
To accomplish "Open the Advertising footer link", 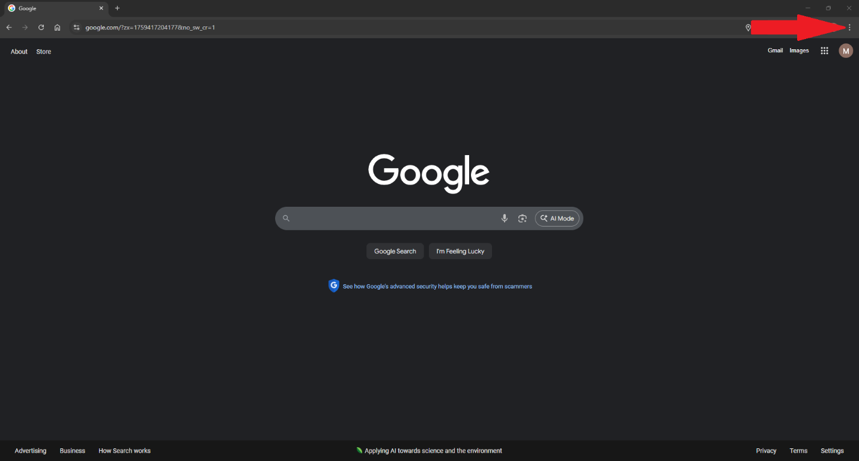I will point(31,451).
